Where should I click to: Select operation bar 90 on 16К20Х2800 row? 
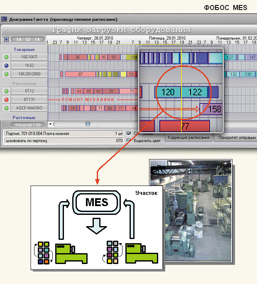(131, 74)
